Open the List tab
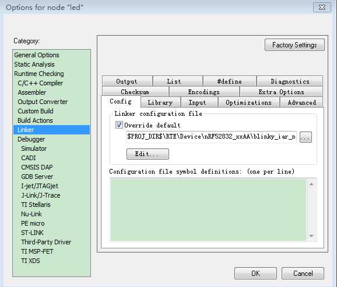Viewport: 337px width, 287px height. pyautogui.click(x=178, y=81)
